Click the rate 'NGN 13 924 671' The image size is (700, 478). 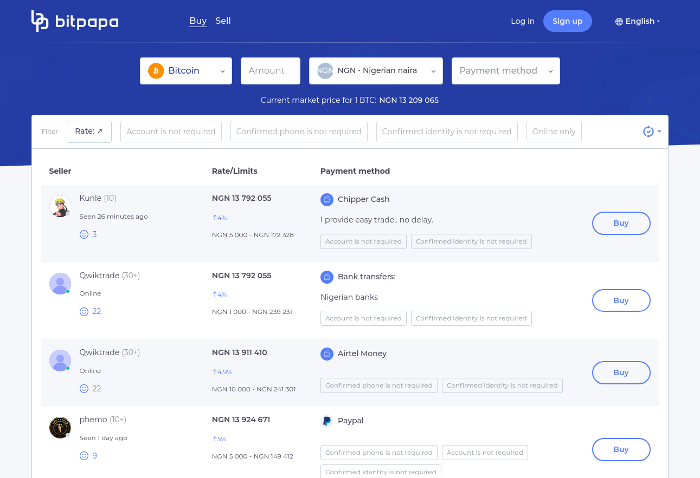pos(241,420)
